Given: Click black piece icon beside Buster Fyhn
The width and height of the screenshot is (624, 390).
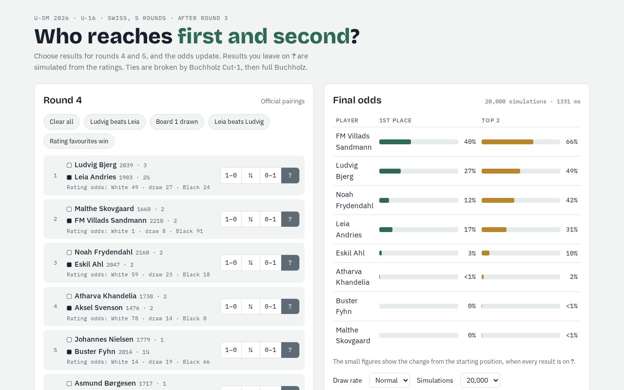Looking at the screenshot, I should 69,352.
